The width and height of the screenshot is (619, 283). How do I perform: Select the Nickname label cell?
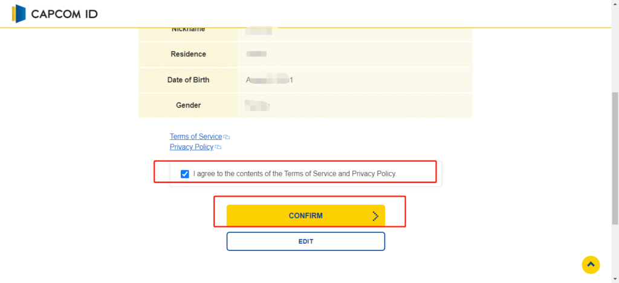tap(189, 34)
